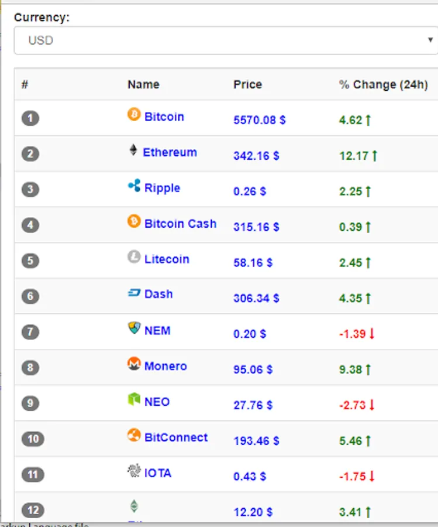
Task: Click the rank badge number 8
Action: click(30, 368)
